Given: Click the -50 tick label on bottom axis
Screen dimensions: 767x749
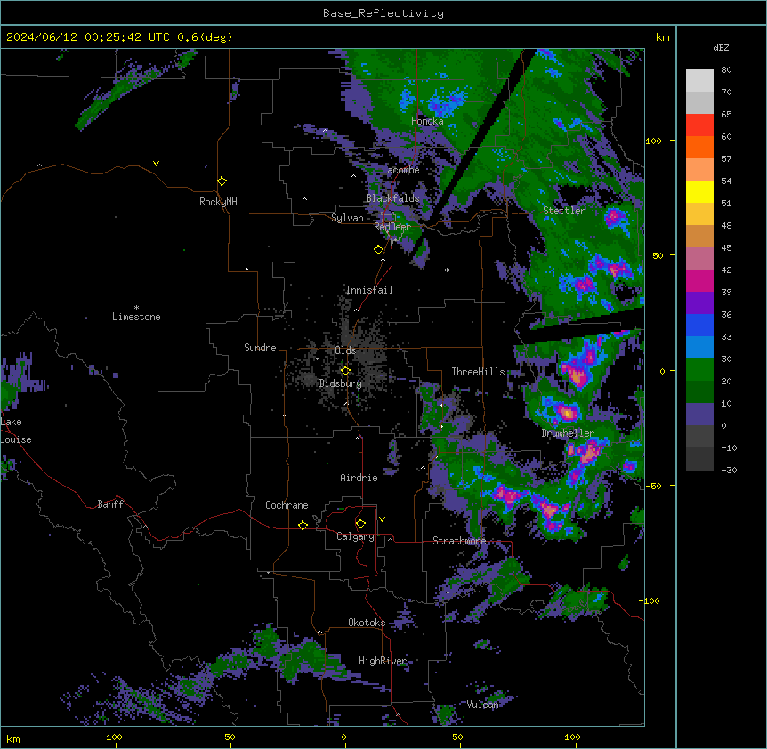Looking at the screenshot, I should click(x=227, y=737).
